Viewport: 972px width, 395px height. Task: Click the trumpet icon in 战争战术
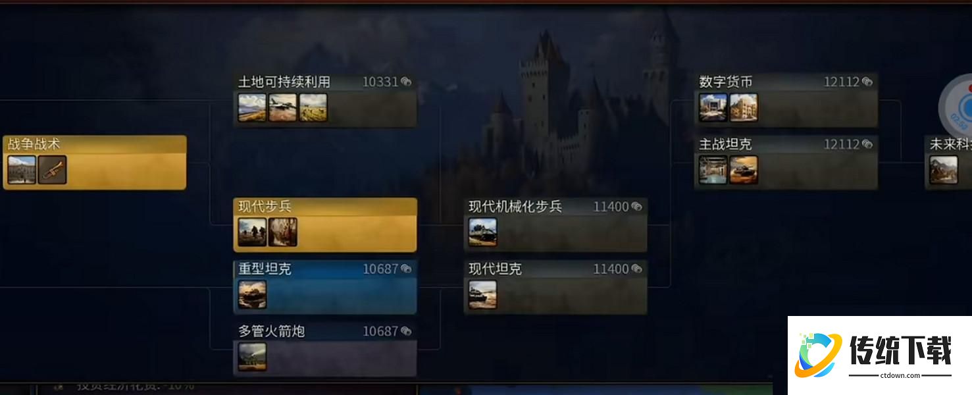pos(52,170)
